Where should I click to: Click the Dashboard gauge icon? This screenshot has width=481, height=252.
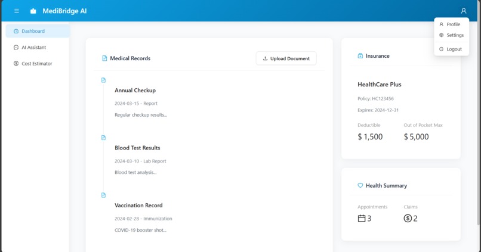tap(16, 31)
